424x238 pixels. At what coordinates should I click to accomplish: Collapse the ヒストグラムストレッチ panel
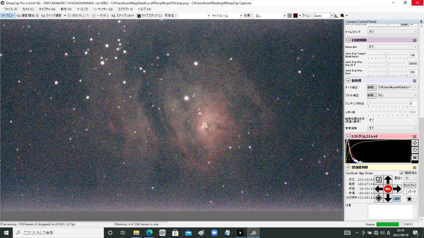click(x=348, y=136)
